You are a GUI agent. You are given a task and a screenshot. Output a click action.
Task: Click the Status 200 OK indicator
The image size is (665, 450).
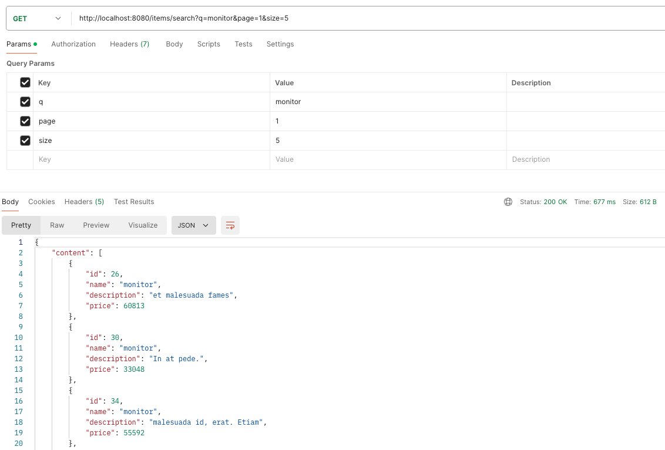click(543, 202)
